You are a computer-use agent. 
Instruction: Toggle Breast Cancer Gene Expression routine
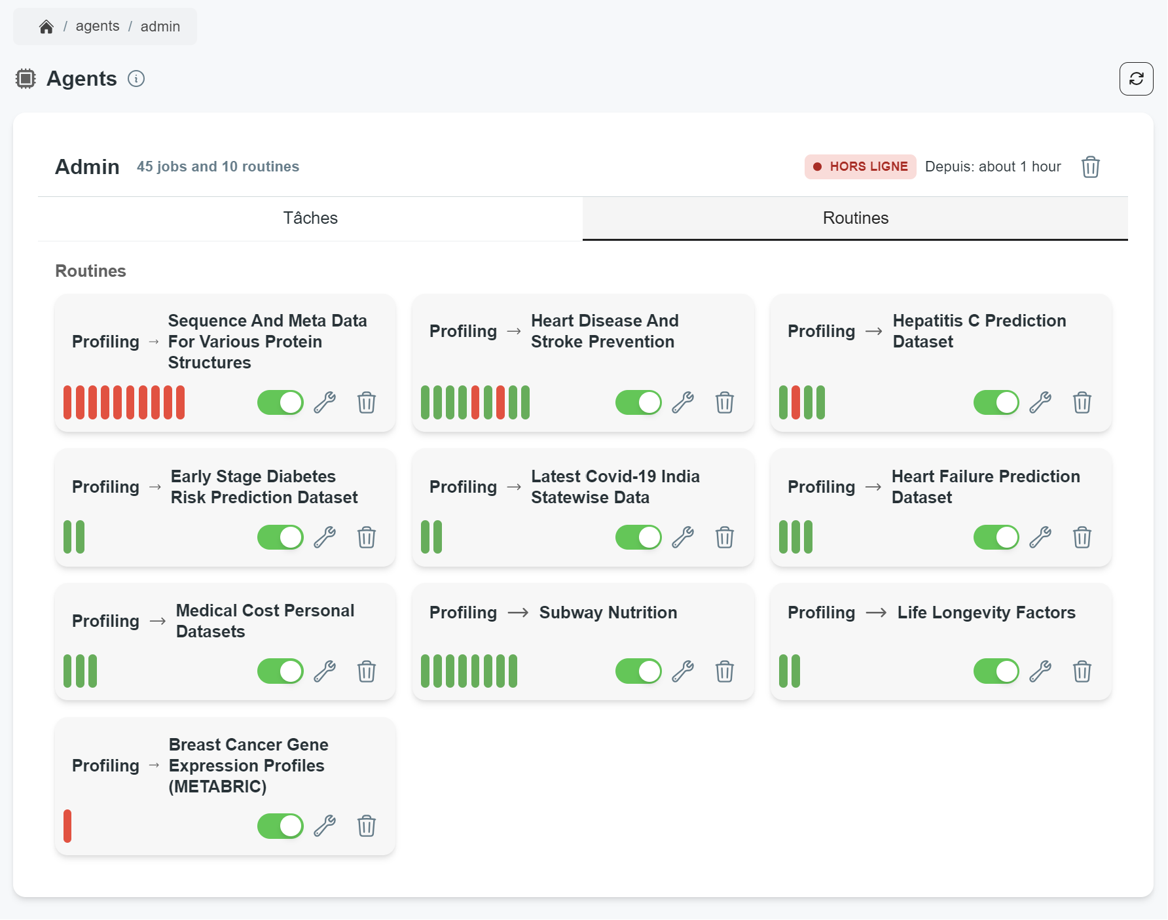coord(280,826)
